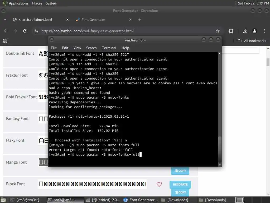Open the Chromium profile icon

(x=255, y=31)
